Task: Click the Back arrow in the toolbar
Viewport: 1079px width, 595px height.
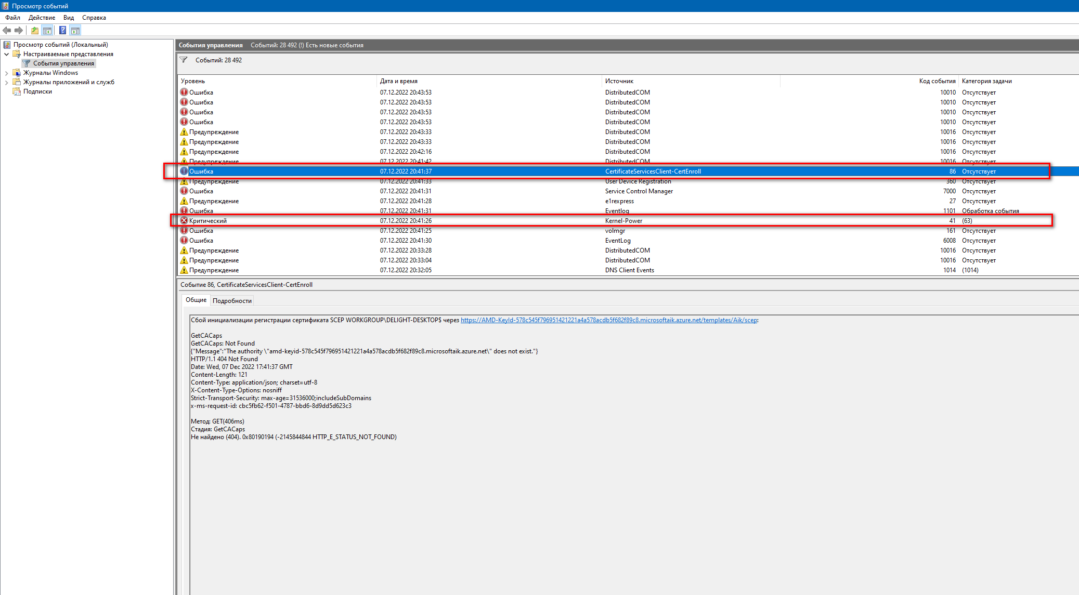Action: (7, 30)
